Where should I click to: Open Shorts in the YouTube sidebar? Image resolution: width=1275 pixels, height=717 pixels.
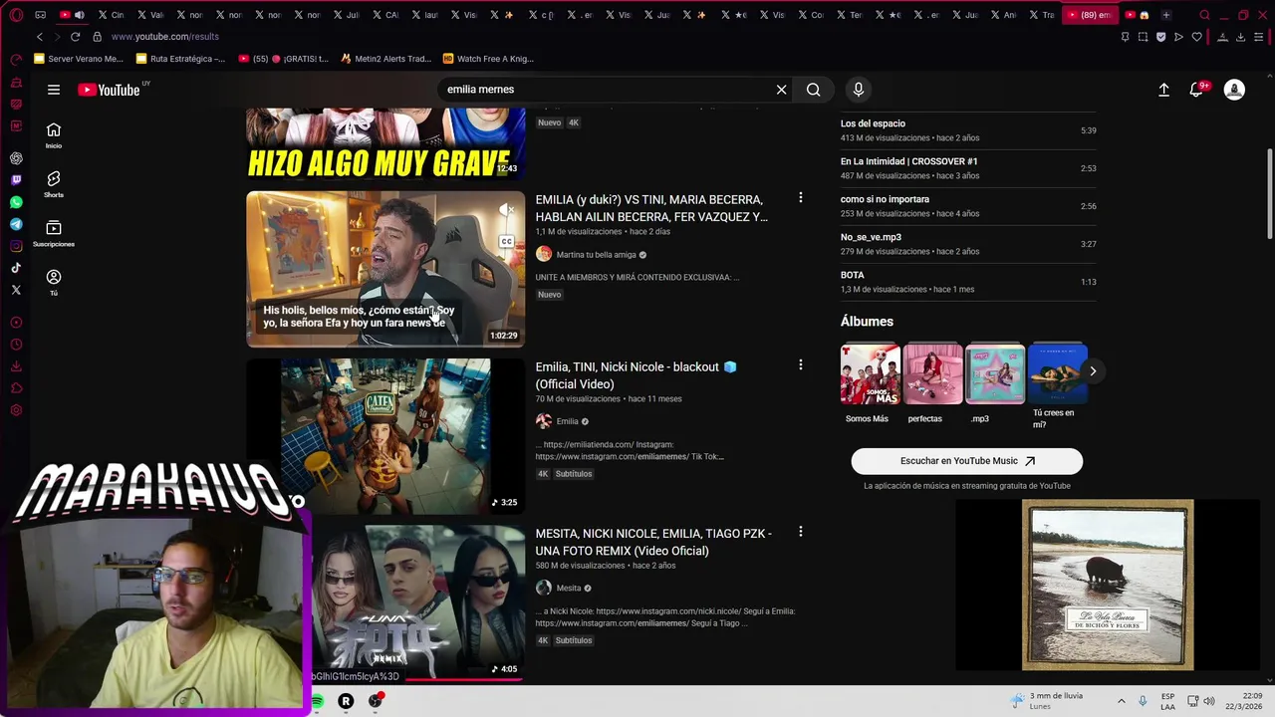pyautogui.click(x=54, y=184)
